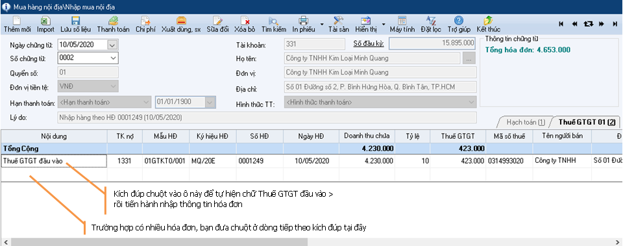Click Ngày HĐ column header
Viewport: 623px width, 246px height.
[x=311, y=136]
